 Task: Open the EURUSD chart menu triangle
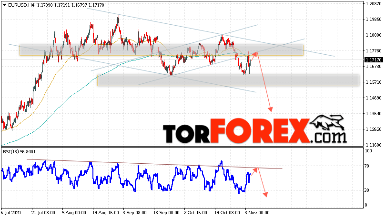(4, 5)
